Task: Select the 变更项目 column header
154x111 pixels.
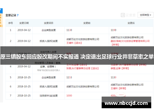Action: 49,23
